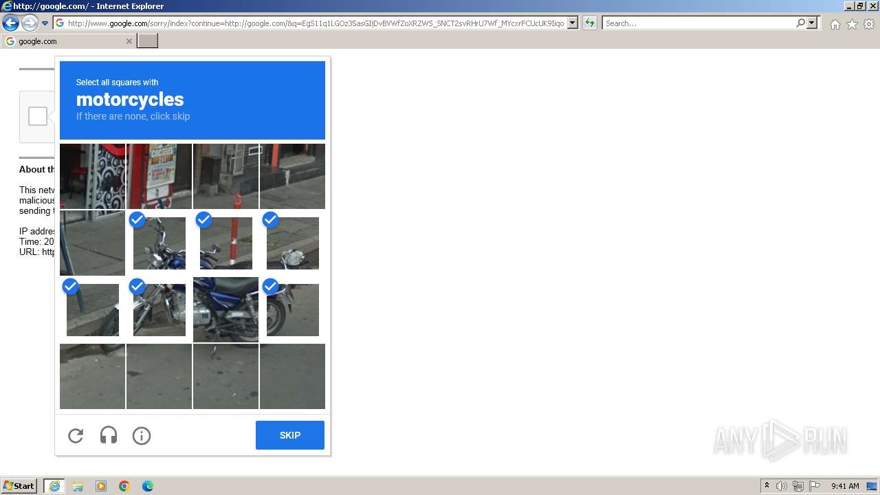Show hidden tray icons arrow

point(767,486)
